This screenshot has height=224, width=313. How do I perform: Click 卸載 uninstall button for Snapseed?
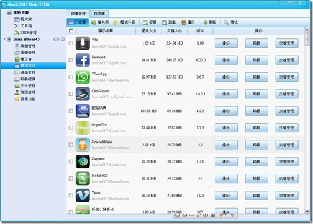pyautogui.click(x=256, y=162)
